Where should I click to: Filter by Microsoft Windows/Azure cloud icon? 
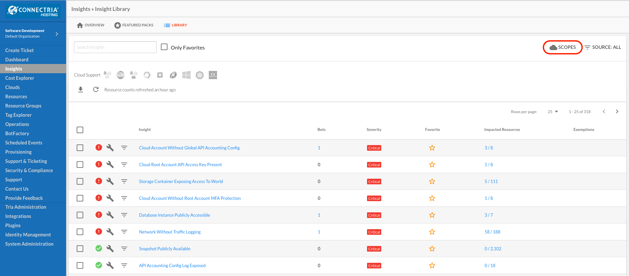click(186, 75)
